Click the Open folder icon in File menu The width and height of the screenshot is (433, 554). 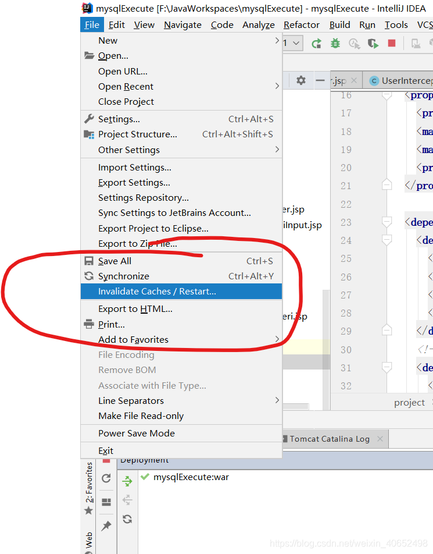coord(89,55)
